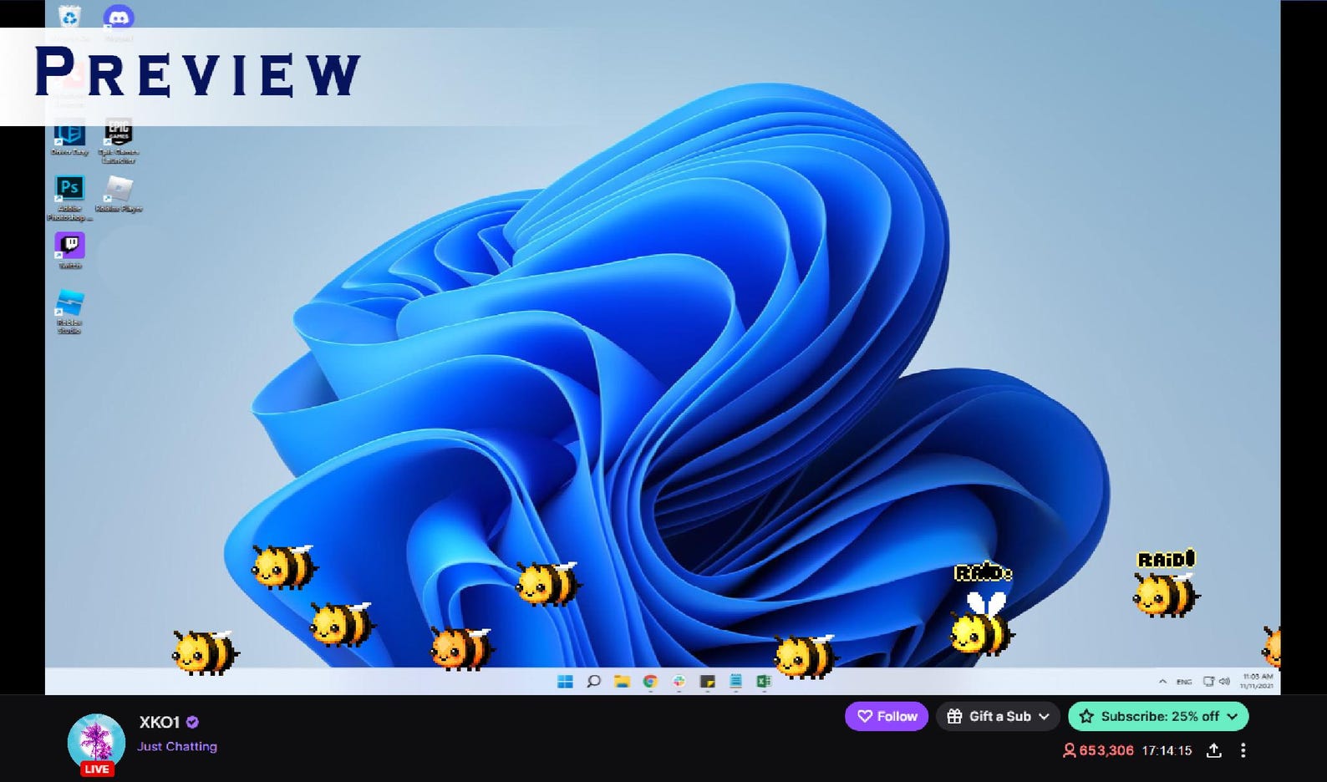Follow the XKO1 channel

point(887,716)
